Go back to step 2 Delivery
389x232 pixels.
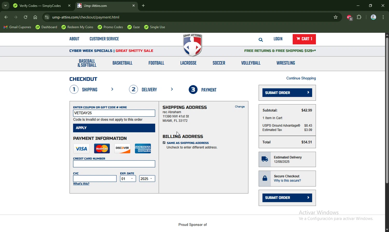point(143,90)
